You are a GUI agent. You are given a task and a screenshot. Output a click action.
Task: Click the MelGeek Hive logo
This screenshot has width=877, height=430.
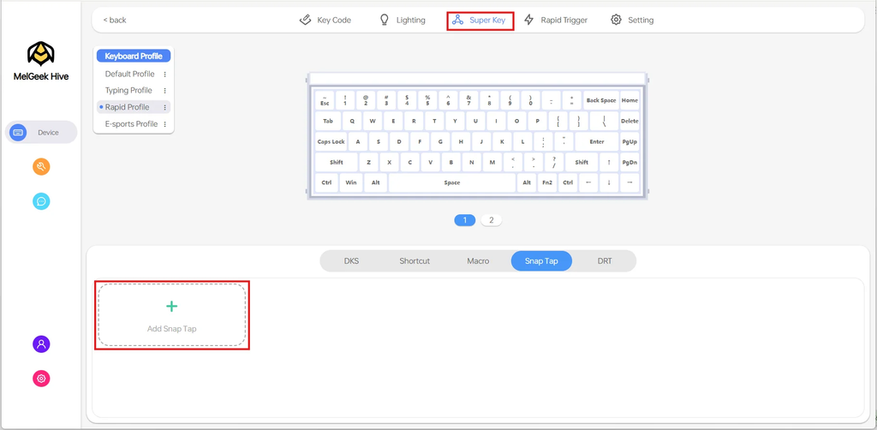click(x=41, y=62)
